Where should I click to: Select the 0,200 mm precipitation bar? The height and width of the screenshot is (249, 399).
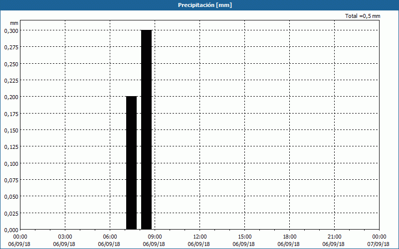tap(132, 163)
